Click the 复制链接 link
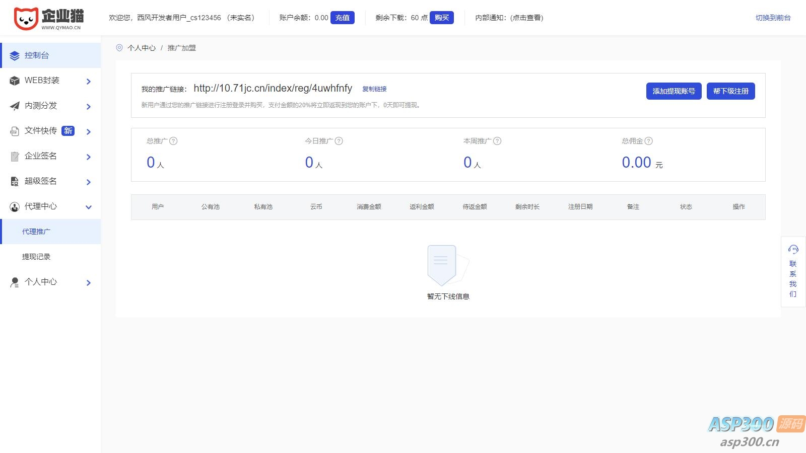 (374, 89)
